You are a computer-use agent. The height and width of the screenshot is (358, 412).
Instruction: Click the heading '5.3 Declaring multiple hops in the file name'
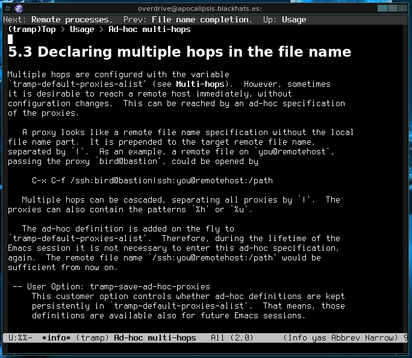click(x=179, y=52)
